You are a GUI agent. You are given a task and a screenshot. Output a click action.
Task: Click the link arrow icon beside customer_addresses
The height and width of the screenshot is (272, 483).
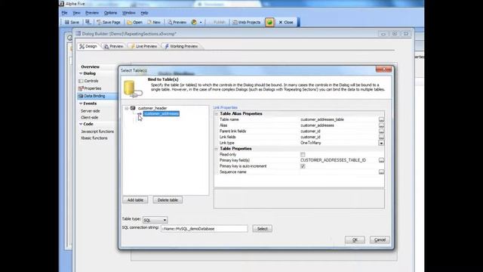(x=140, y=114)
